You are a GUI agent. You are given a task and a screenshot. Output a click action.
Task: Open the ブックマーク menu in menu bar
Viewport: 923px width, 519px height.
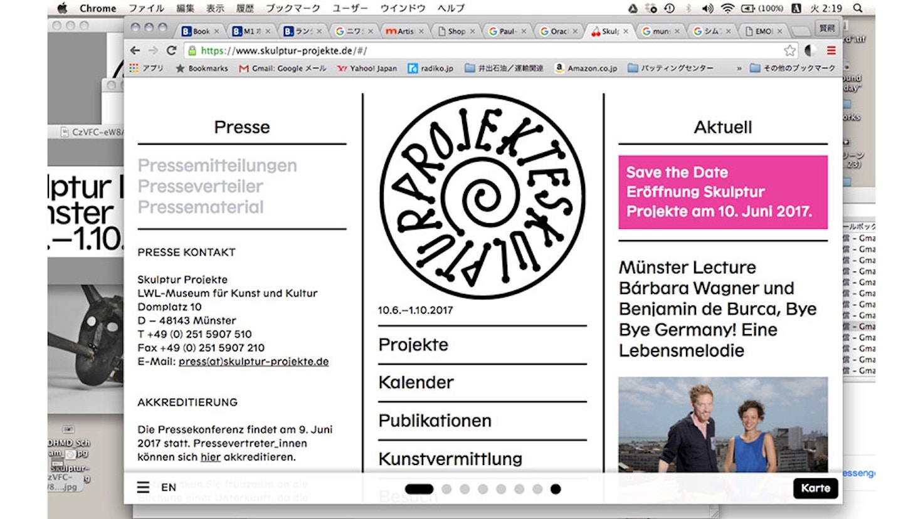click(292, 8)
